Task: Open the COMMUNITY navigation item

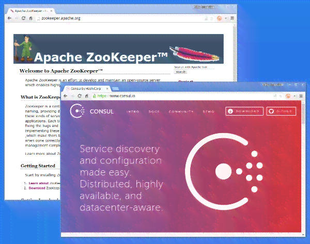Action: tap(181, 111)
